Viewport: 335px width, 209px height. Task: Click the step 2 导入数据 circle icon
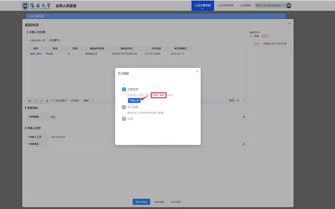(x=124, y=107)
